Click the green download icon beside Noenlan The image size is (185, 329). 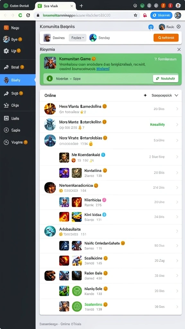pos(49,79)
